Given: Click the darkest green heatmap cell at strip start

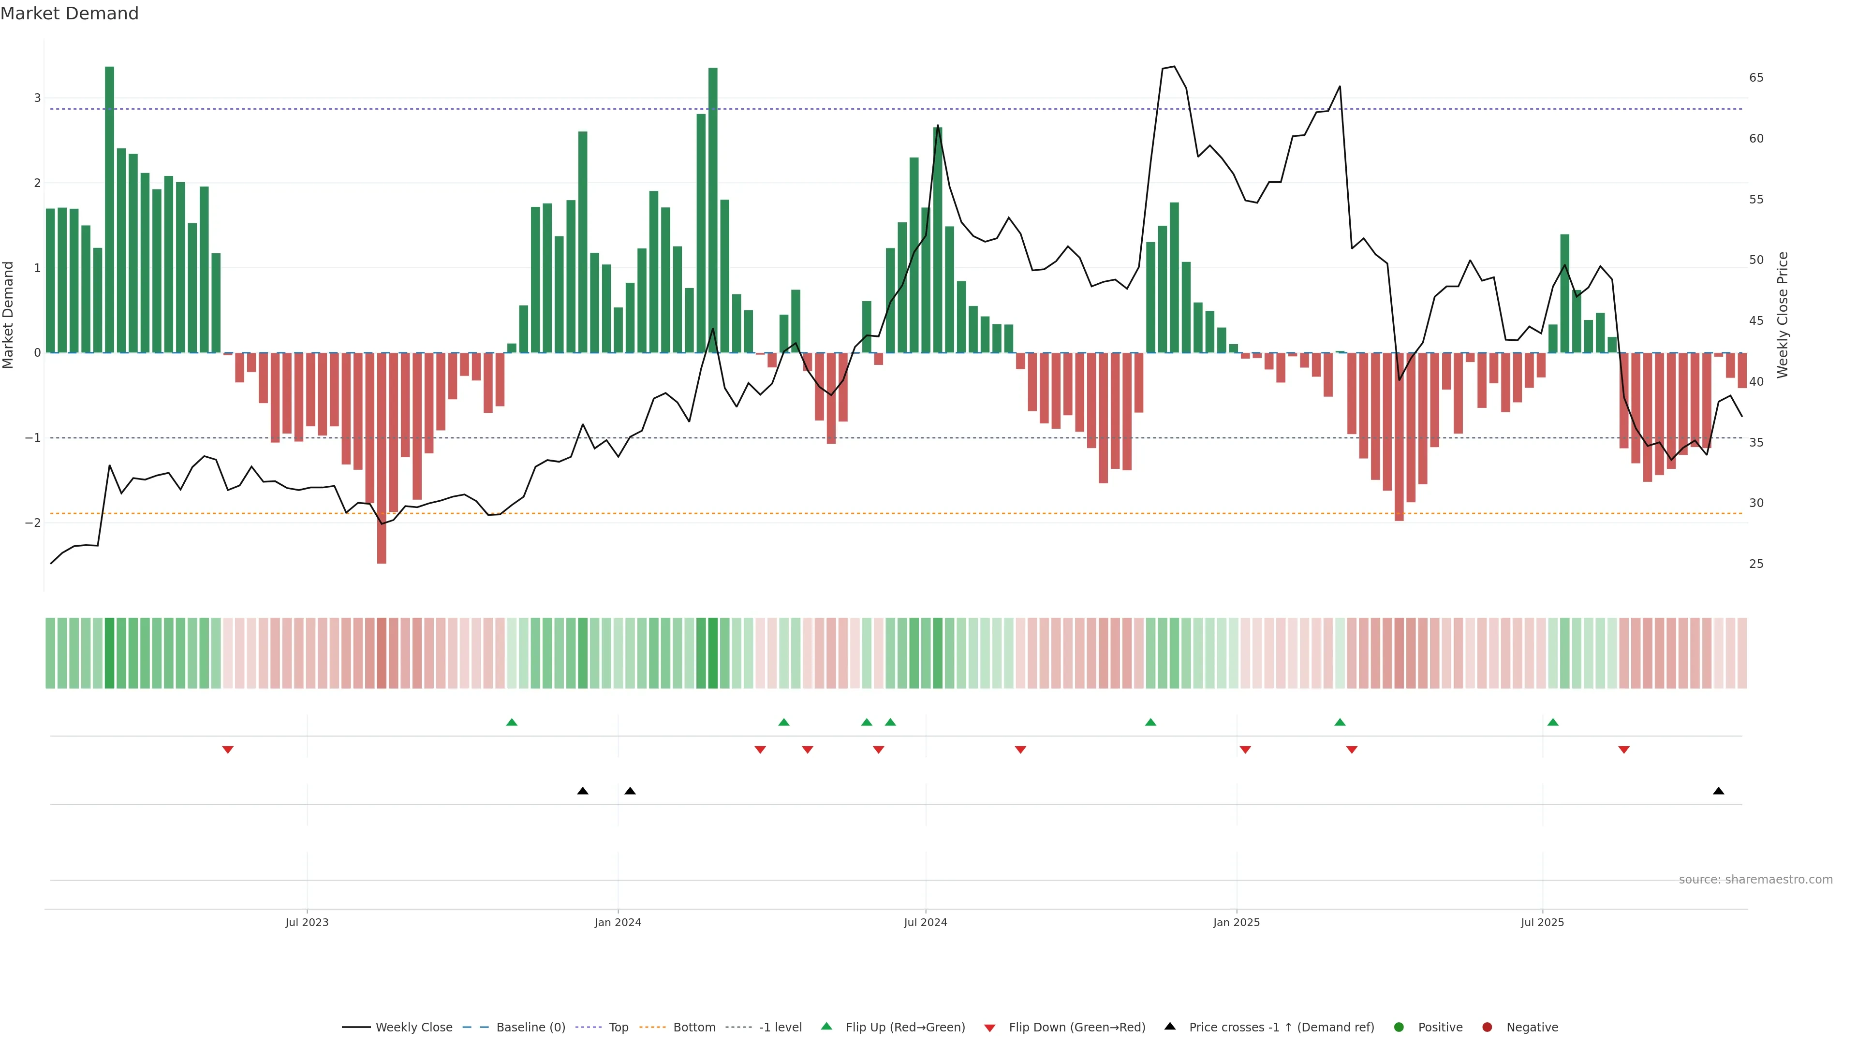Looking at the screenshot, I should pos(110,653).
